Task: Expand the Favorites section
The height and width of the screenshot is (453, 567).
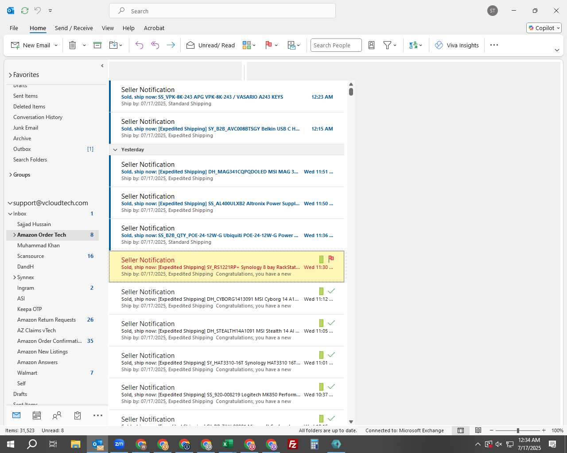Action: point(10,75)
